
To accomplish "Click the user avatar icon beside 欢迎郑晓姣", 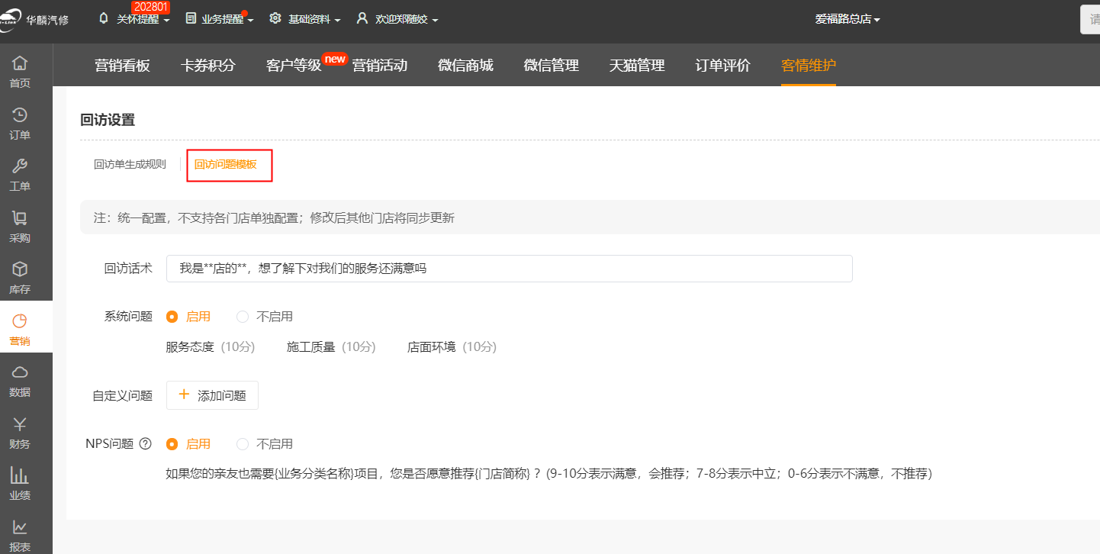I will click(x=362, y=18).
